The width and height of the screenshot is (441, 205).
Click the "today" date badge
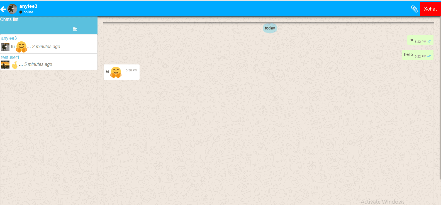pyautogui.click(x=270, y=28)
